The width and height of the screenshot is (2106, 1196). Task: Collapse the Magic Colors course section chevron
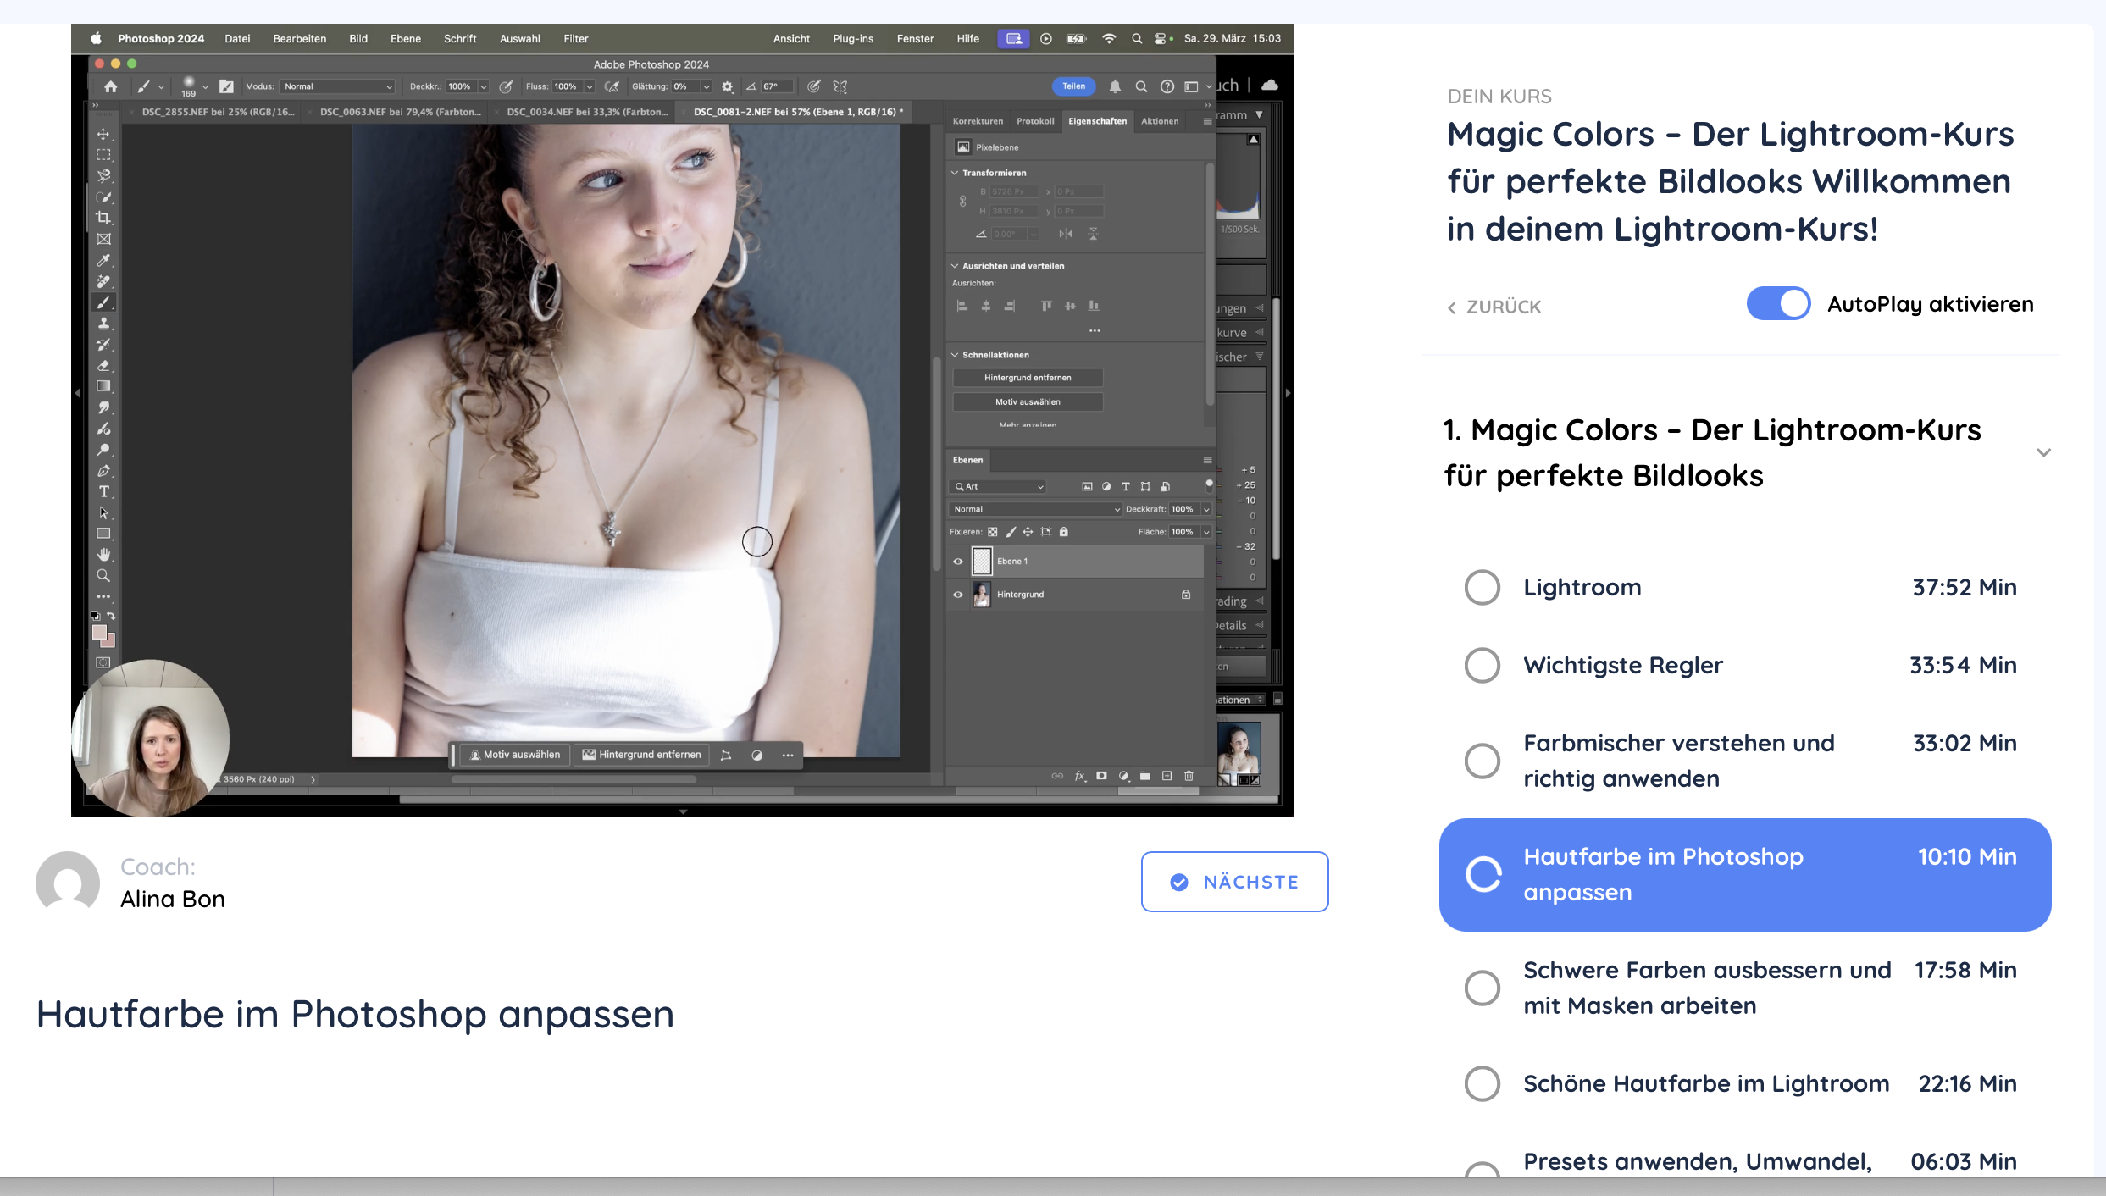[2043, 452]
